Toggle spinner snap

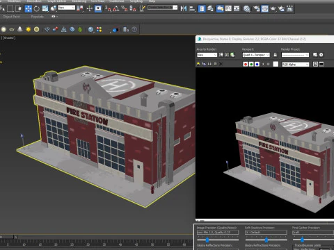pyautogui.click(x=133, y=9)
